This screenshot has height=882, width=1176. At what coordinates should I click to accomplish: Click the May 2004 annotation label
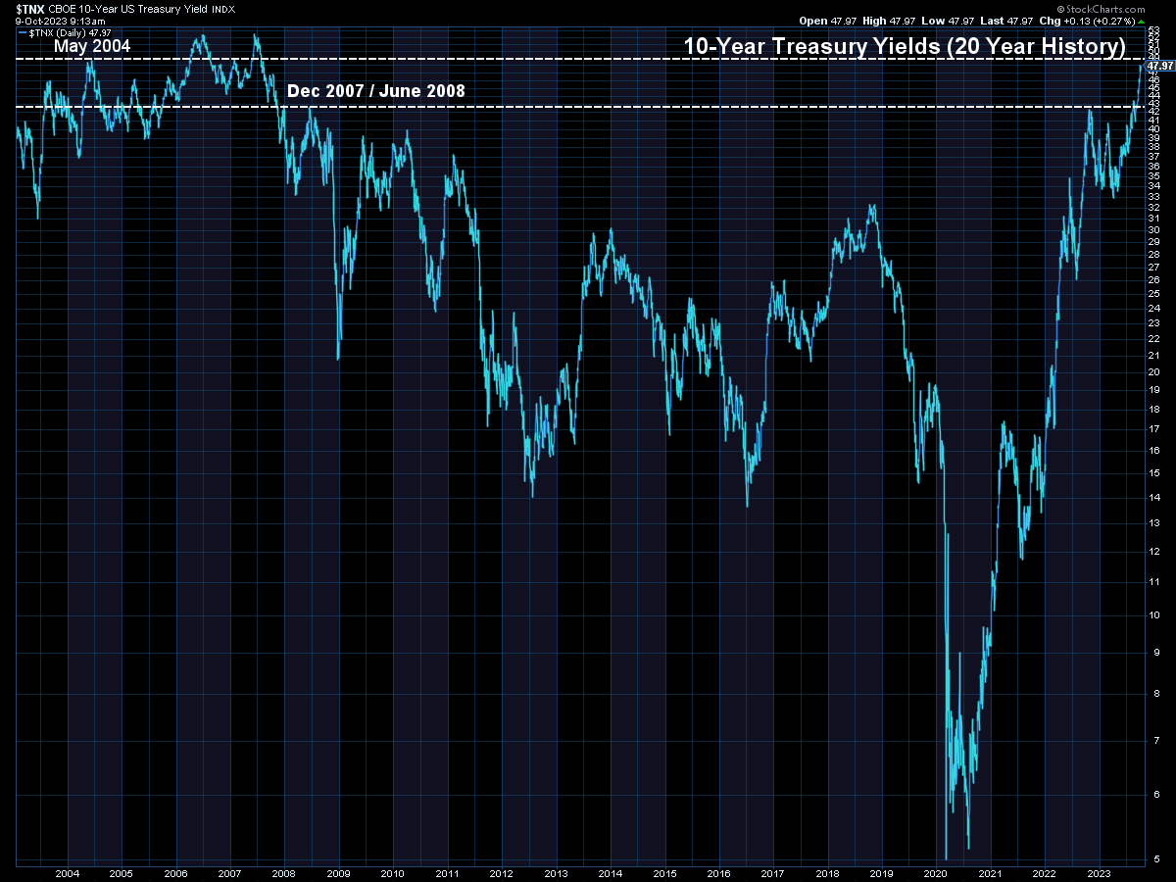pos(92,45)
